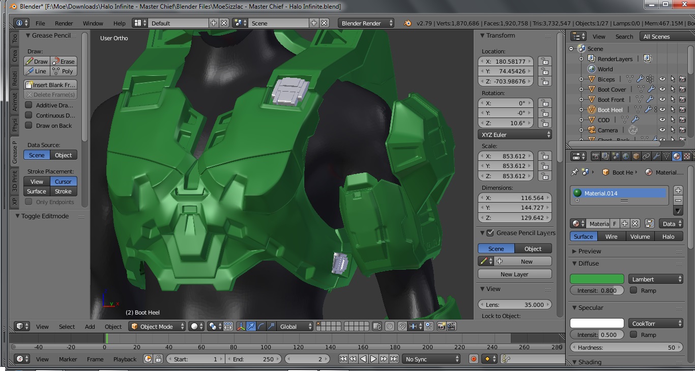Click the New Layer button
The image size is (695, 371).
[x=514, y=274]
